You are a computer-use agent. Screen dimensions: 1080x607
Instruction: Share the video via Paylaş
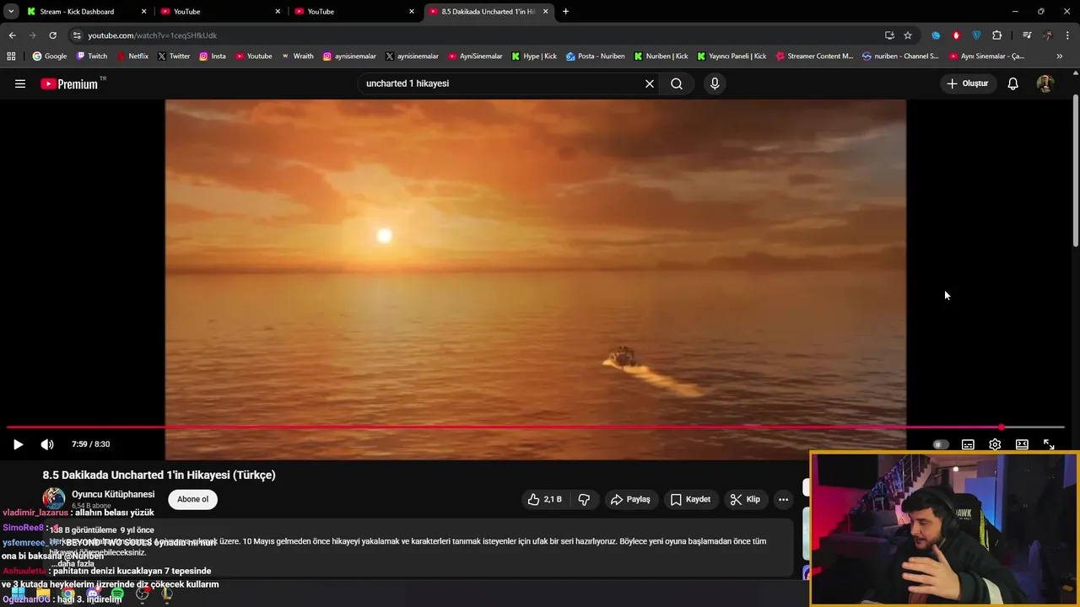(631, 499)
